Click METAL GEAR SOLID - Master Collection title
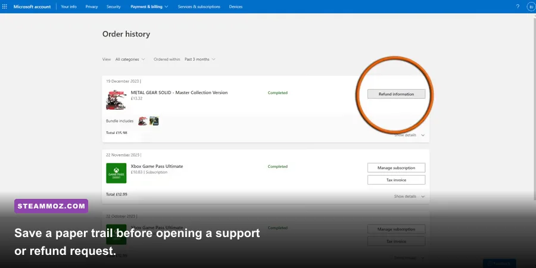The image size is (536, 268). tap(179, 93)
